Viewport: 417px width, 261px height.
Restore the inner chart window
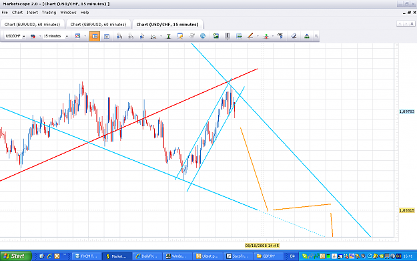(x=409, y=13)
